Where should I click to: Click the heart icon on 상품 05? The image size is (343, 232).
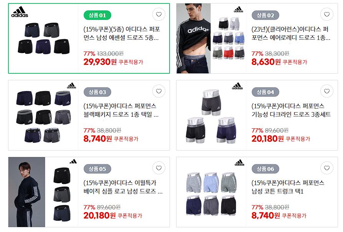pyautogui.click(x=158, y=168)
